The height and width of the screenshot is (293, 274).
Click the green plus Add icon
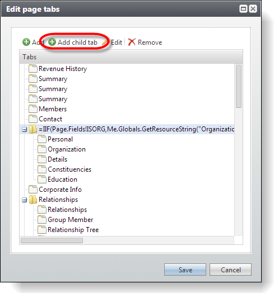click(x=26, y=42)
